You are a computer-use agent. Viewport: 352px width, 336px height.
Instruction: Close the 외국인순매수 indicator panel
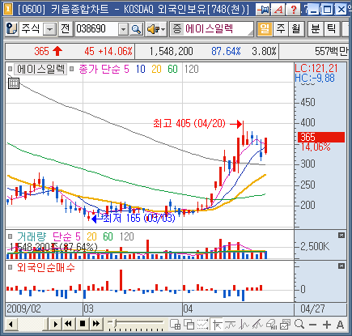coord(341,266)
